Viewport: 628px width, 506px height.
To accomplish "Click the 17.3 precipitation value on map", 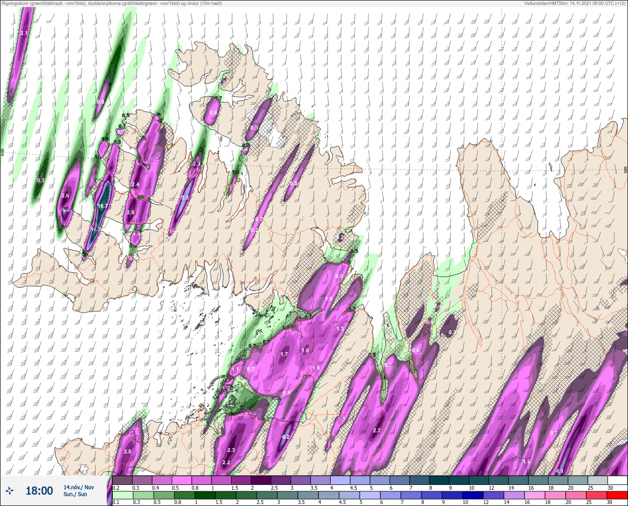I will [96, 229].
